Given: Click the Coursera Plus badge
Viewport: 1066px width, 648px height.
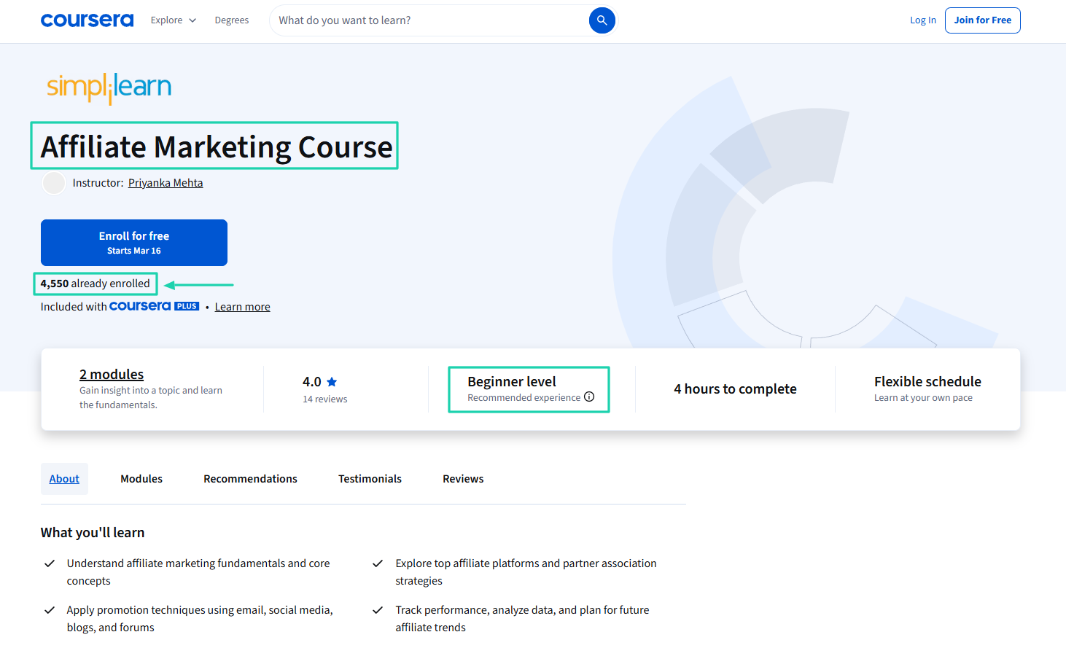Looking at the screenshot, I should pyautogui.click(x=154, y=305).
